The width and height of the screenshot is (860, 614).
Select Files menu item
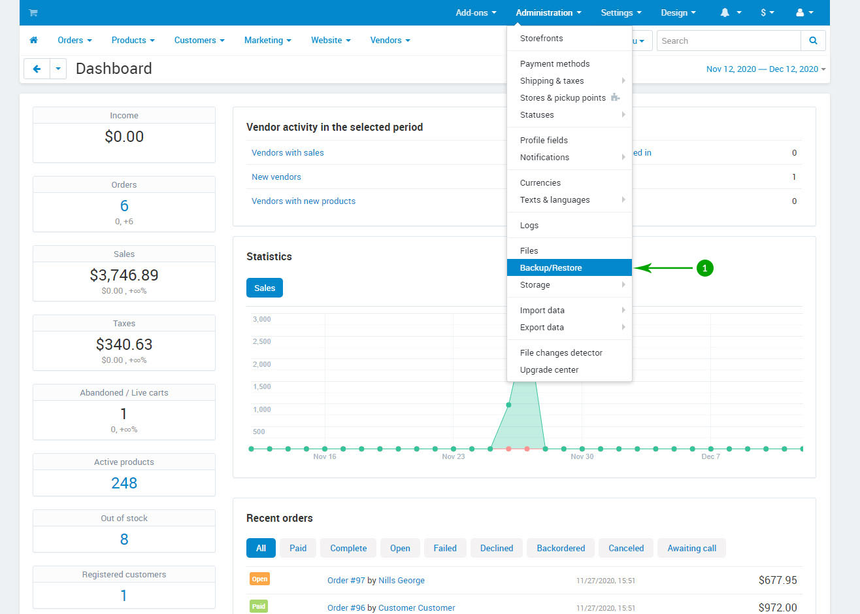tap(569, 250)
